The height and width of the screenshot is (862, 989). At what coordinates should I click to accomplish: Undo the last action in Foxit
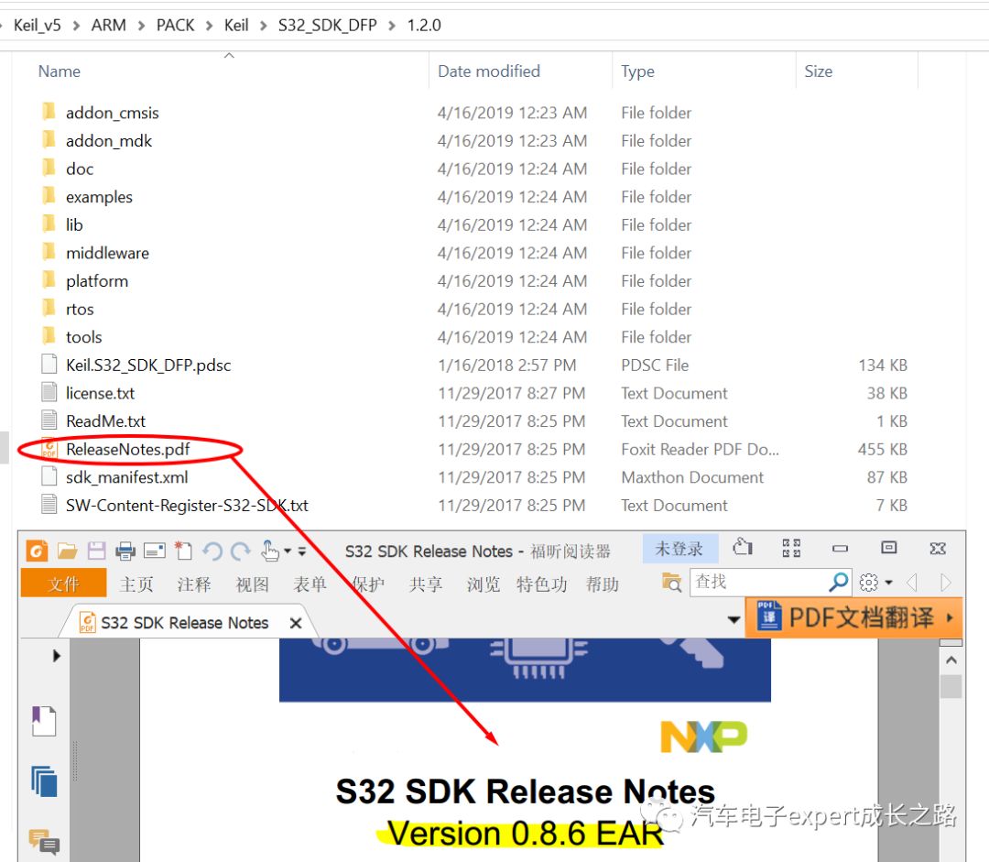tap(212, 551)
